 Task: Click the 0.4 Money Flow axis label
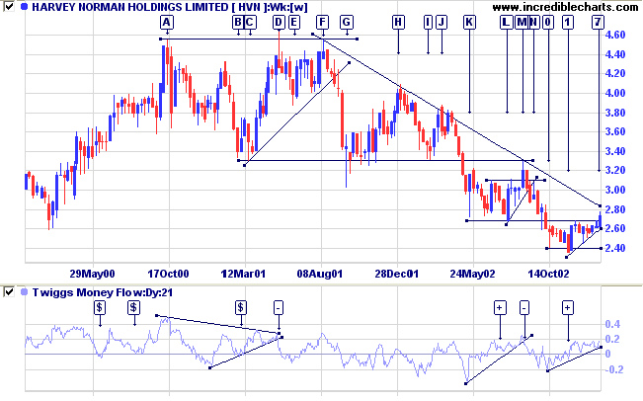[613, 324]
